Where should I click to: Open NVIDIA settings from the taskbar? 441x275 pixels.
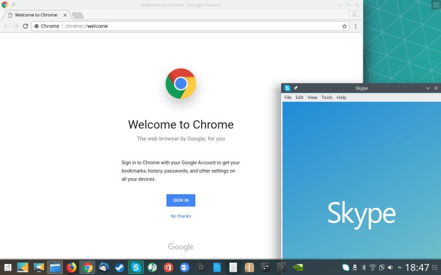pyautogui.click(x=298, y=267)
